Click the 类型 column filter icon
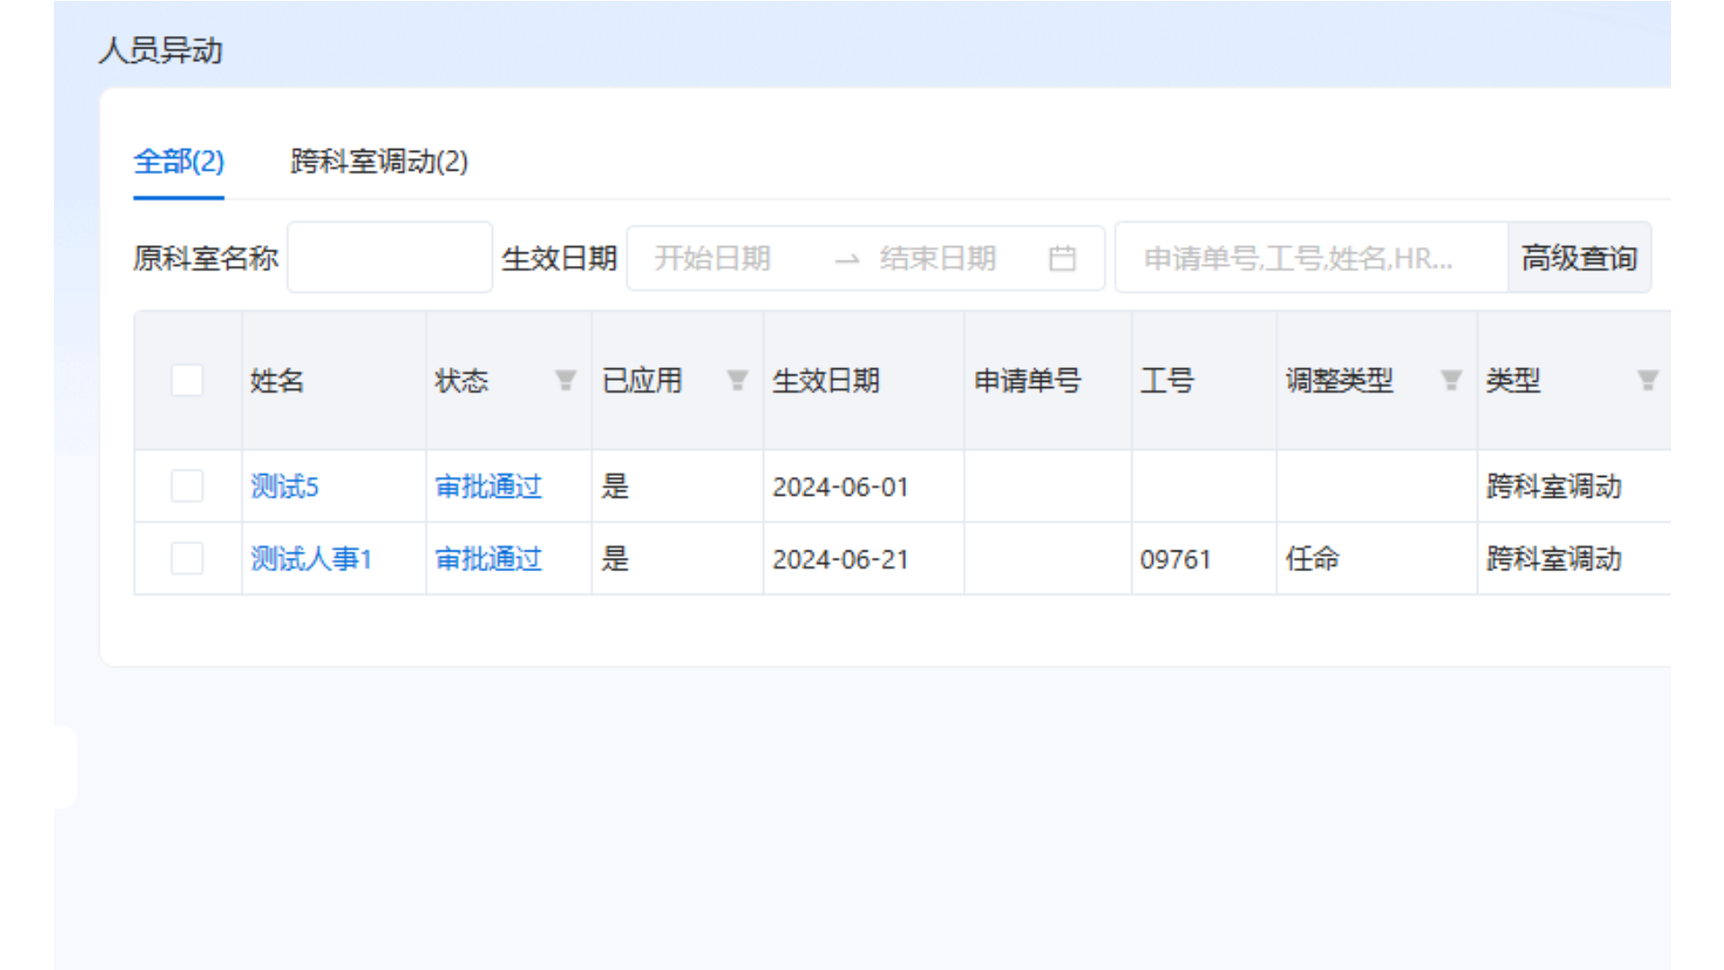Image resolution: width=1724 pixels, height=970 pixels. pos(1647,381)
